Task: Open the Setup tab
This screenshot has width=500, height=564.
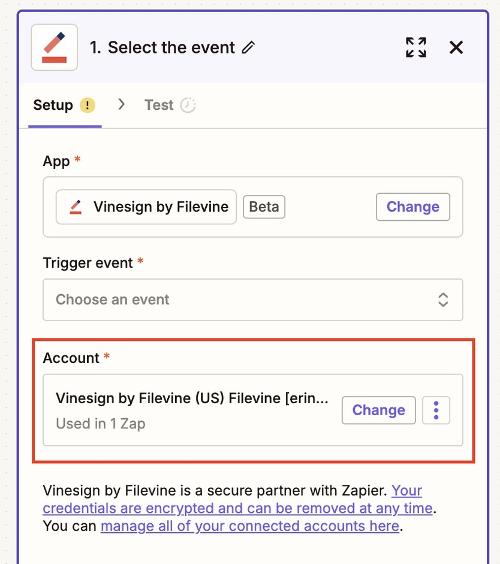Action: pos(64,106)
